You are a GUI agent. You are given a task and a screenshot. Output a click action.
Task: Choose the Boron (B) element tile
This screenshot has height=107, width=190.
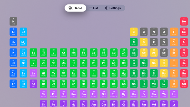[134, 32]
